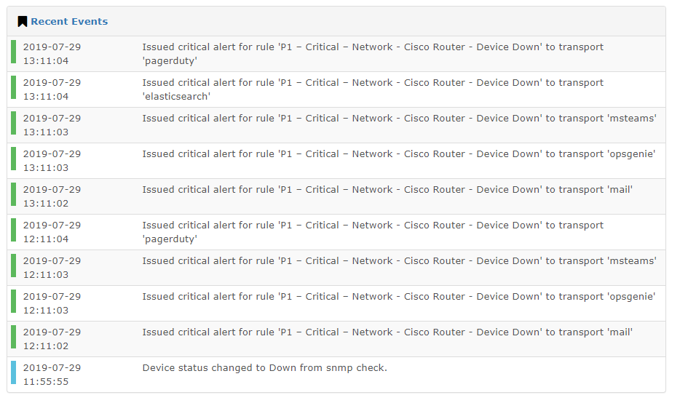Viewport: 680px width, 395px height.
Task: Select the elasticsearch transport alert message
Action: tap(373, 89)
